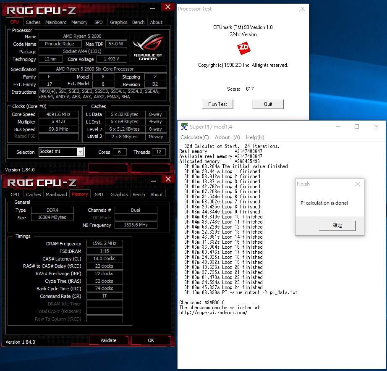This screenshot has height=371, width=387.
Task: Click the memory Size value 16384 MBytes
Action: pyautogui.click(x=52, y=217)
